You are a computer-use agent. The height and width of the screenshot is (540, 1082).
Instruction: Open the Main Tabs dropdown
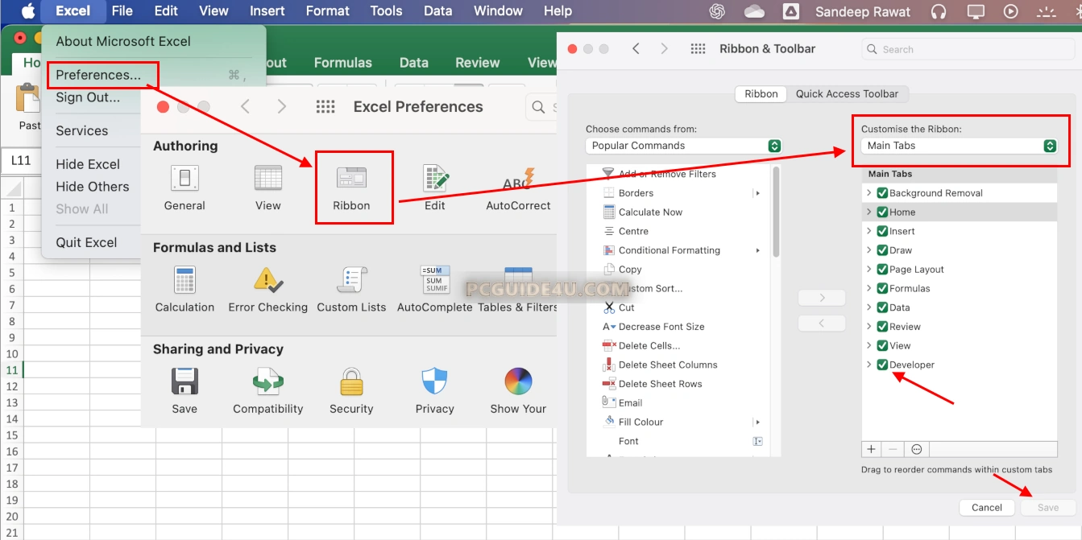pyautogui.click(x=959, y=146)
